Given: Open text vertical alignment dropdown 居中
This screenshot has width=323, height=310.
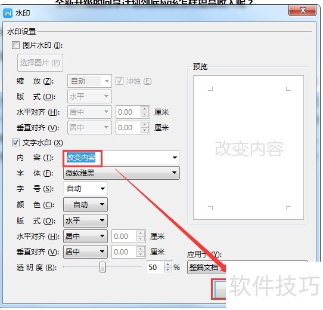Looking at the screenshot, I should [x=85, y=251].
